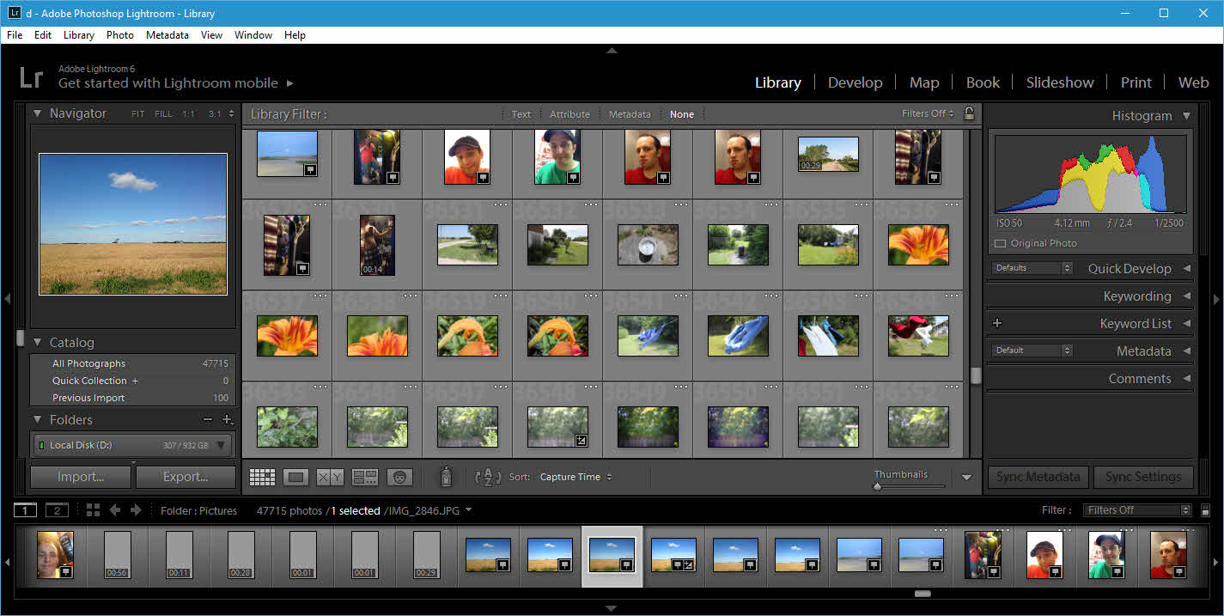
Task: Open the Metadata menu in menu bar
Action: [x=167, y=35]
